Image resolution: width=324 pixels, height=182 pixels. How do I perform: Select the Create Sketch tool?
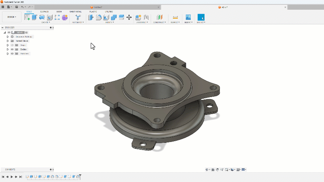click(x=27, y=17)
